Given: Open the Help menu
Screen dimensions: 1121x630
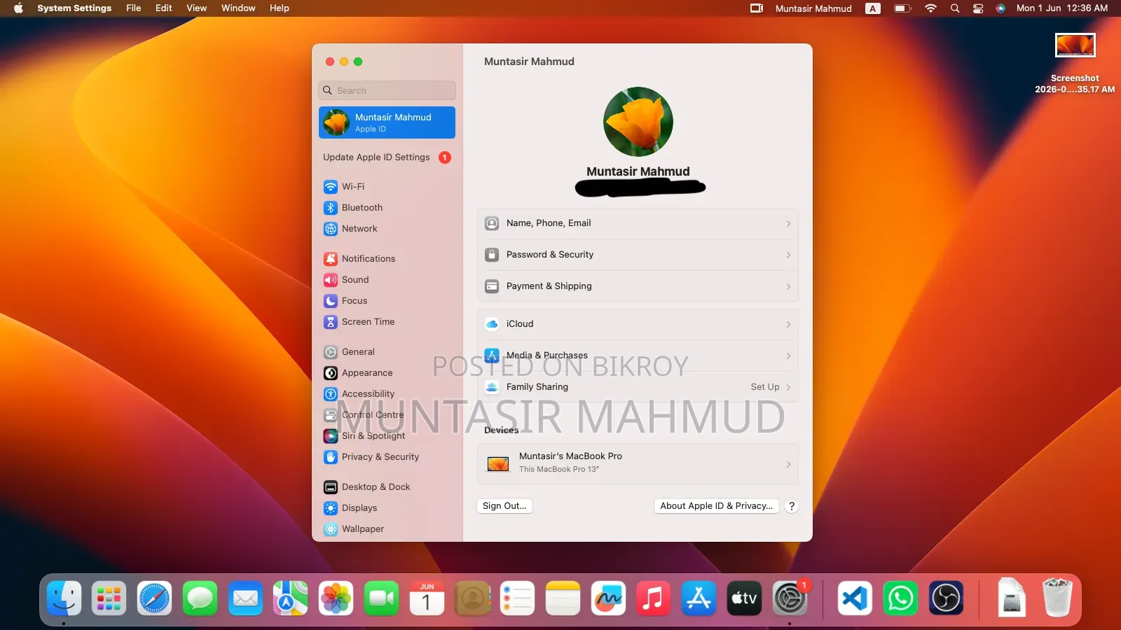Looking at the screenshot, I should click(280, 8).
